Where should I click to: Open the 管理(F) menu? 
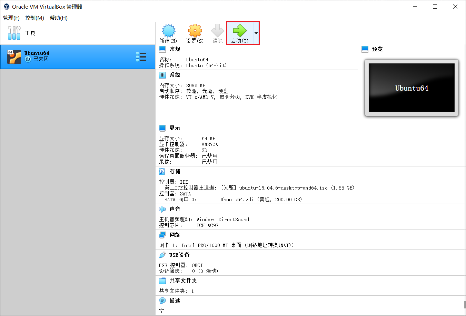click(x=11, y=18)
